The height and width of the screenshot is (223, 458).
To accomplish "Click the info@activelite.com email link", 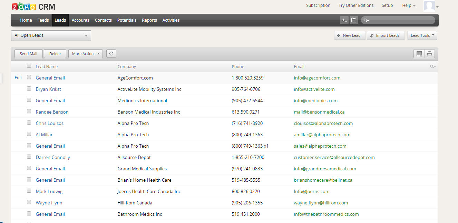I will (314, 89).
